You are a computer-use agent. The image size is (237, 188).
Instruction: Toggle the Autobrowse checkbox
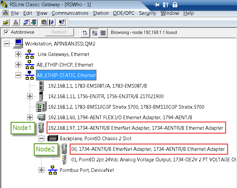coord(6,32)
